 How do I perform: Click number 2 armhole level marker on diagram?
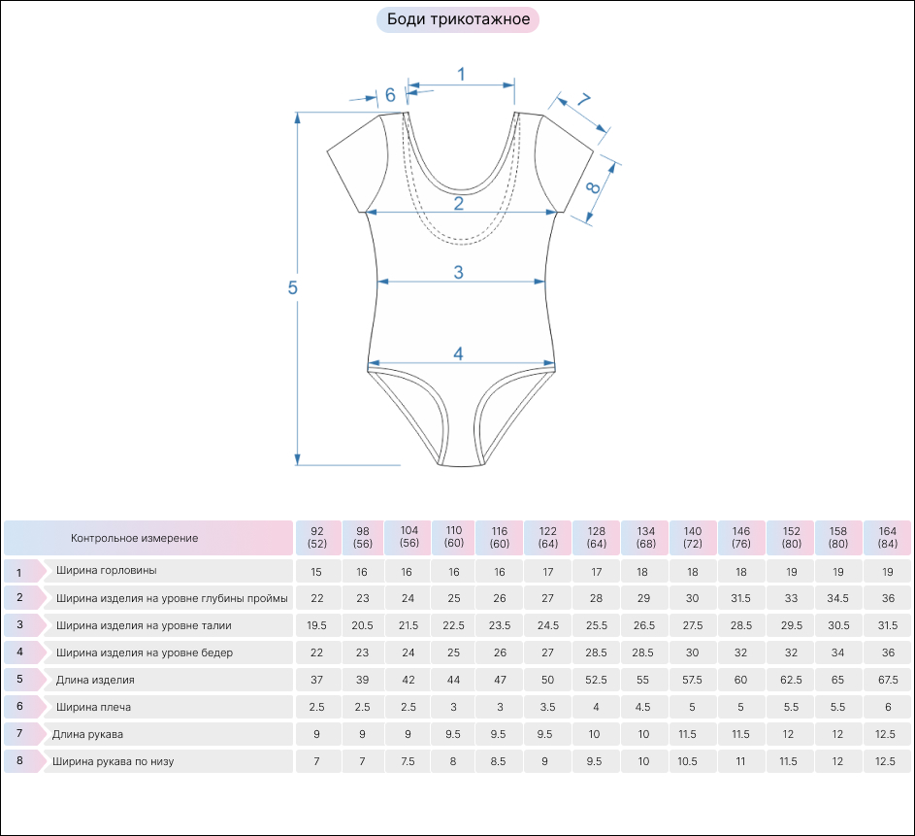(x=459, y=203)
